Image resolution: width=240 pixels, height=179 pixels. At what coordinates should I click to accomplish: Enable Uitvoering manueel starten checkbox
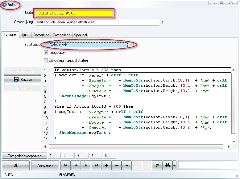coord(46,60)
